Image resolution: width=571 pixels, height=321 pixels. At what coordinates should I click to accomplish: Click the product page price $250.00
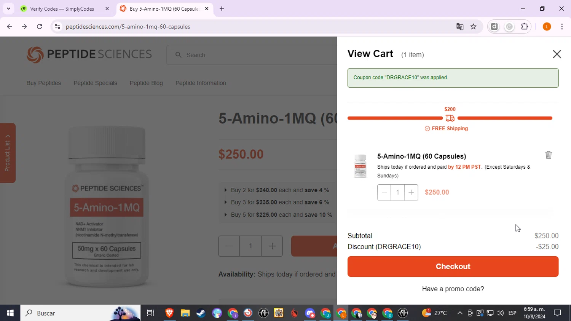coord(241,154)
